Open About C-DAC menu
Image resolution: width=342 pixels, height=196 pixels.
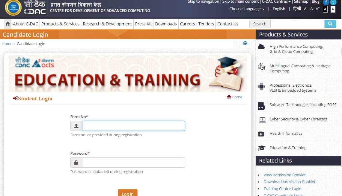tap(25, 24)
